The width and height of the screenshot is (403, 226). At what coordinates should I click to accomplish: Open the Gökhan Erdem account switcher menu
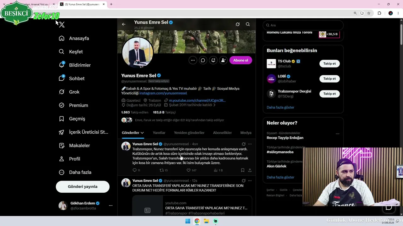click(111, 206)
